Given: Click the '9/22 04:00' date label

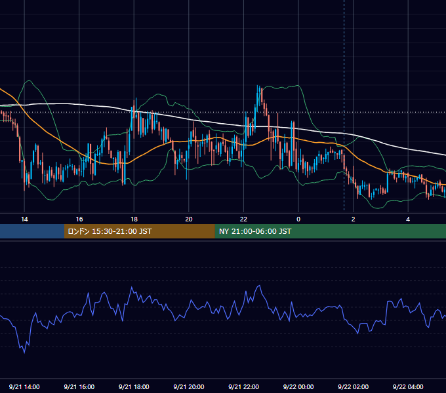Looking at the screenshot, I should tap(408, 386).
